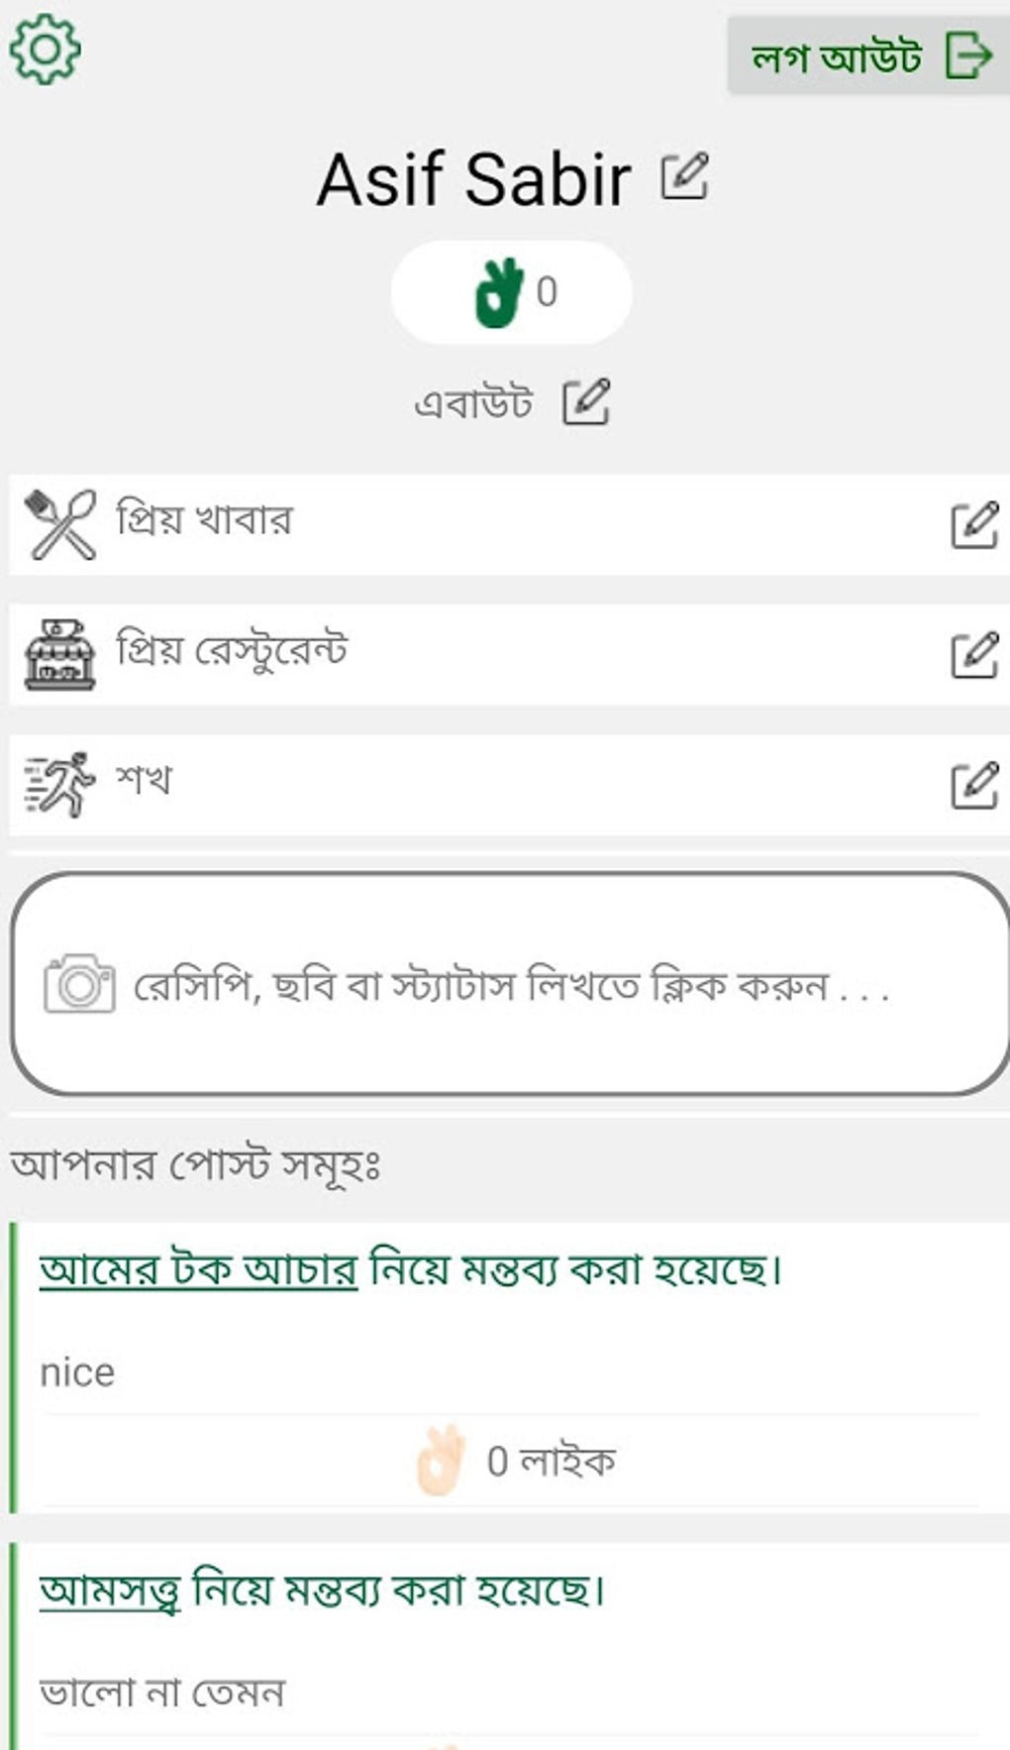Screen dimensions: 1010x1750
Task: Edit the প্রিয় খাবার entry
Action: click(x=973, y=525)
